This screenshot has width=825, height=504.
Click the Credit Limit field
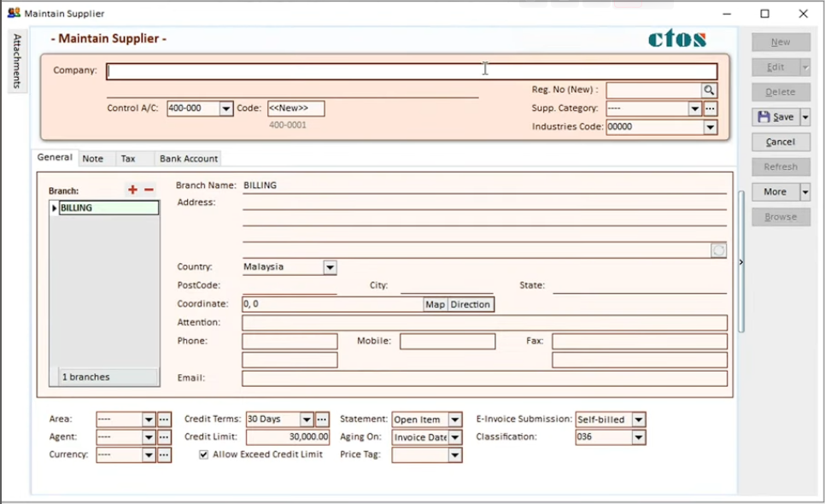coord(288,437)
